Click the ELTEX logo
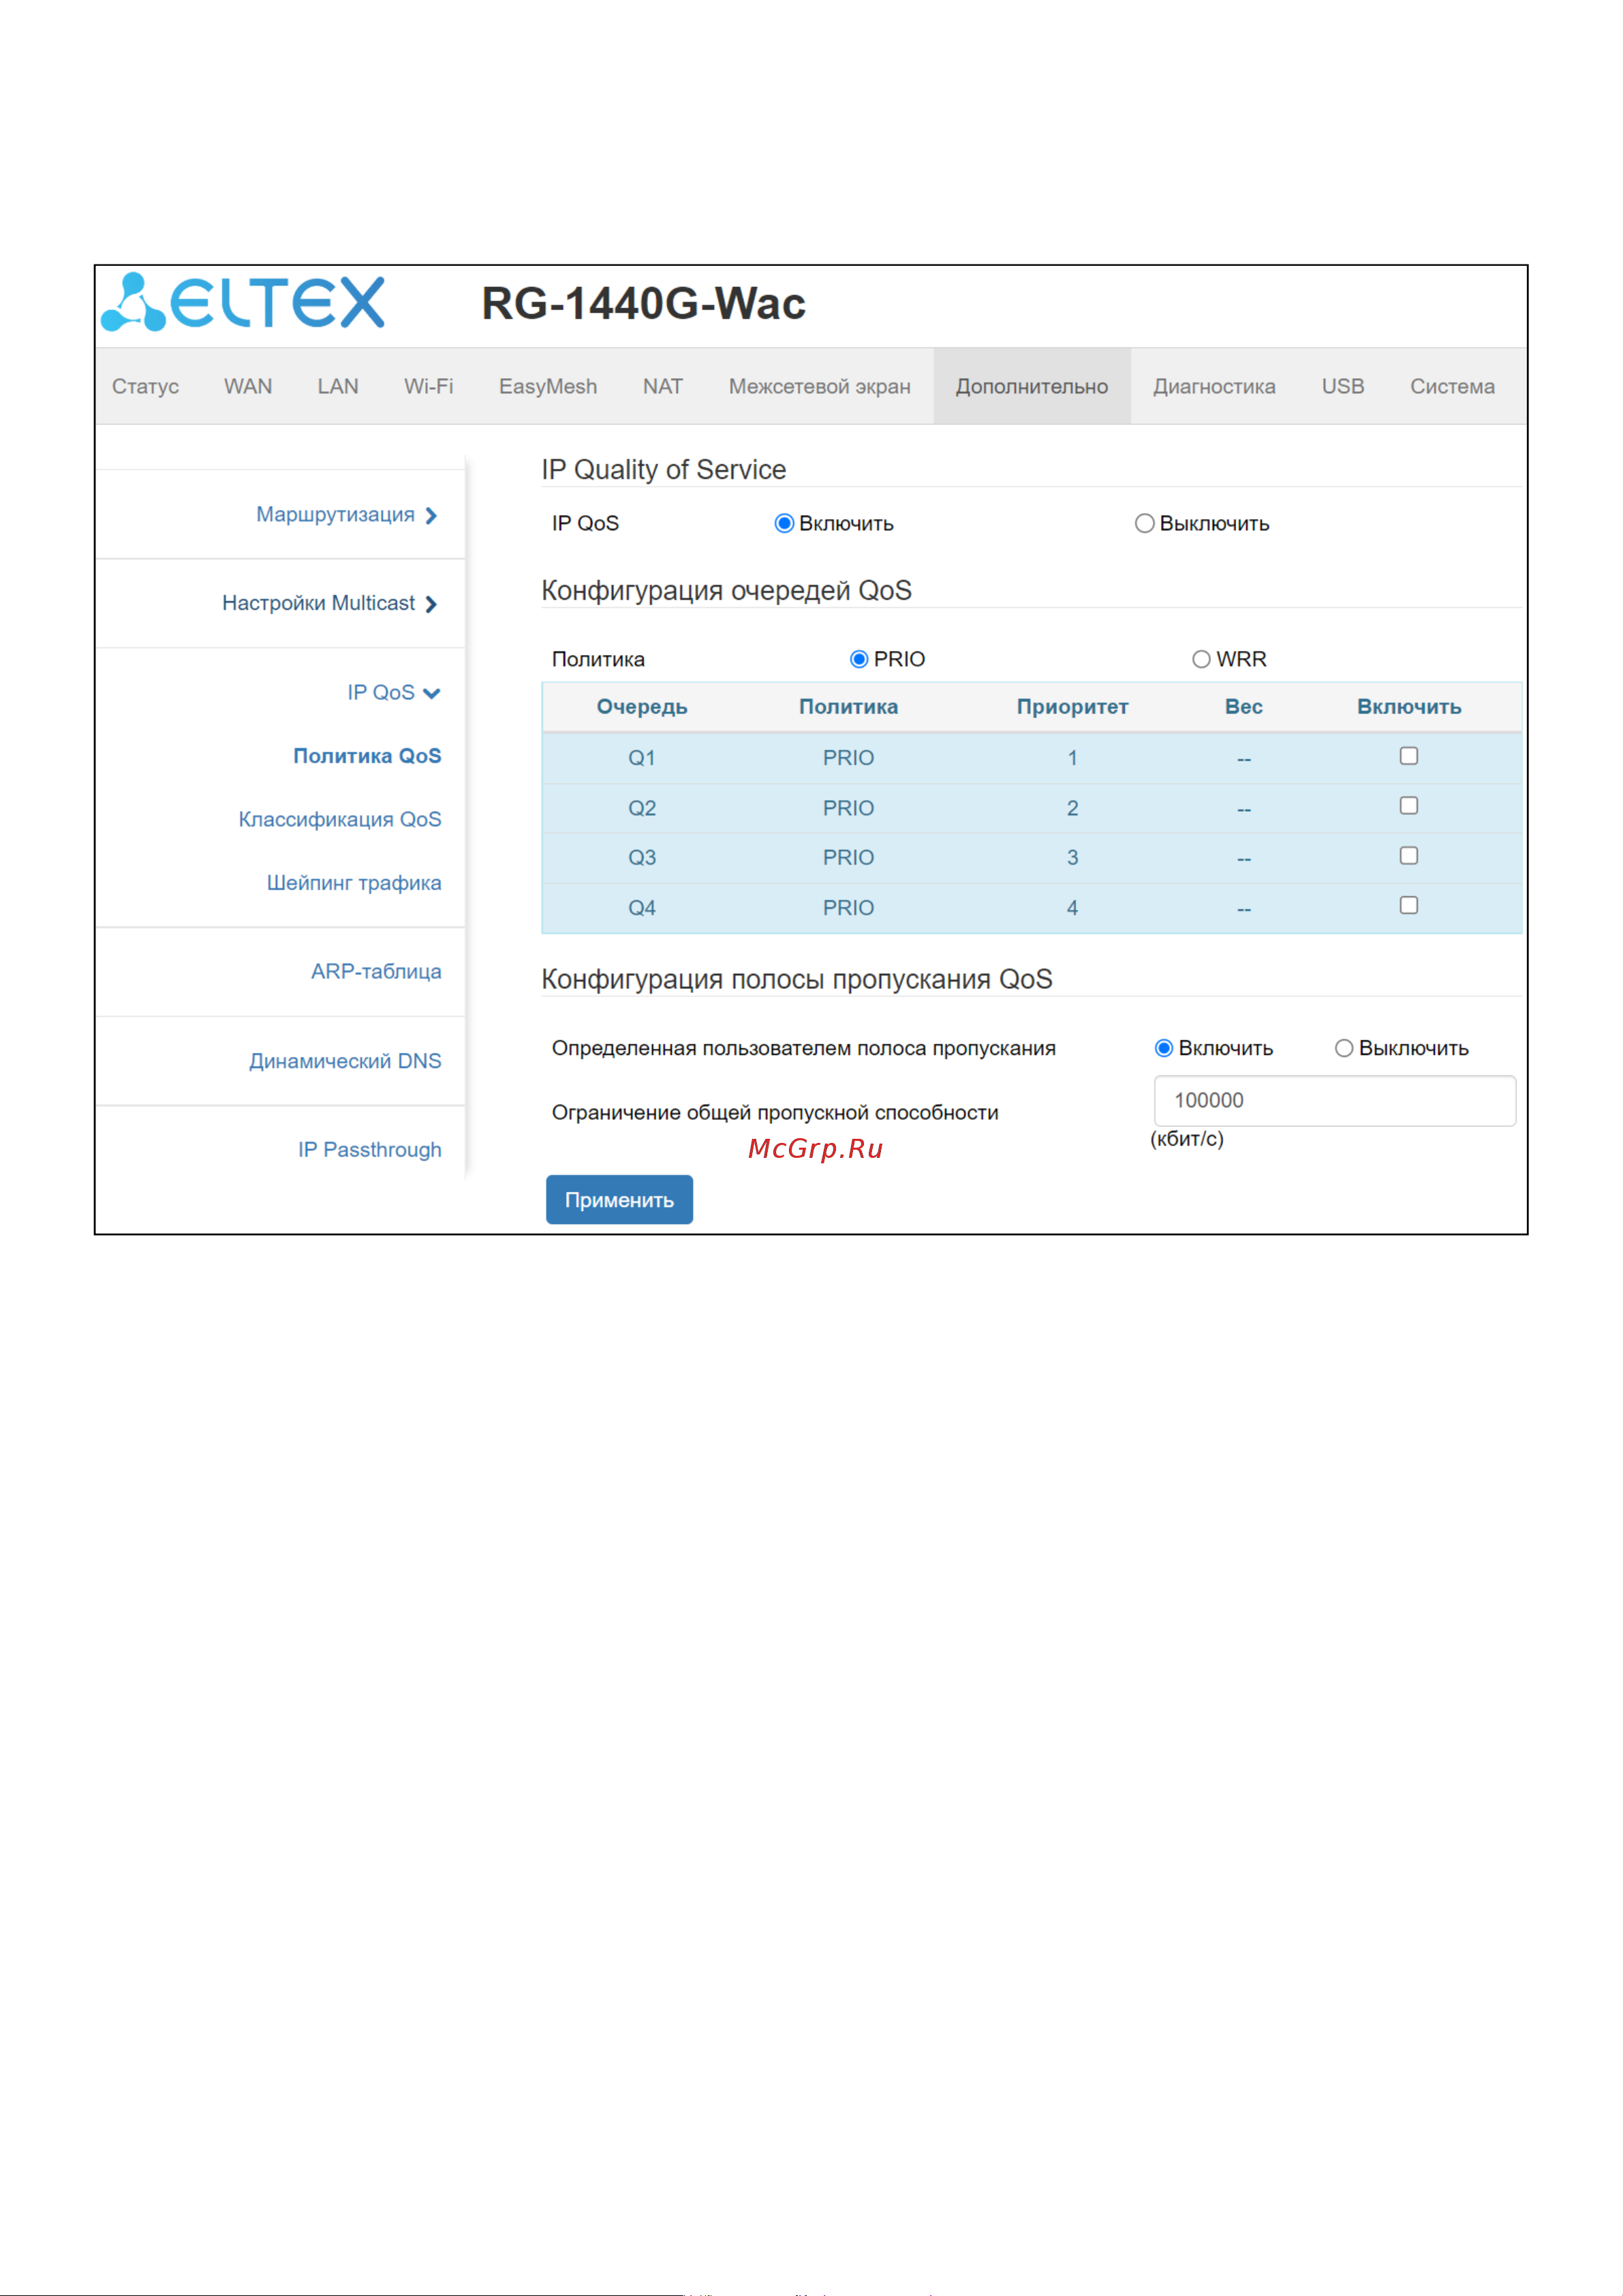This screenshot has height=2296, width=1623. tap(243, 301)
